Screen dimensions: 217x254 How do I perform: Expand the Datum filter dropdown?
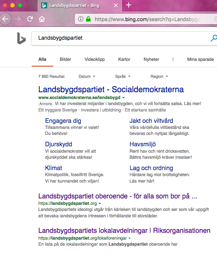[x=87, y=76]
